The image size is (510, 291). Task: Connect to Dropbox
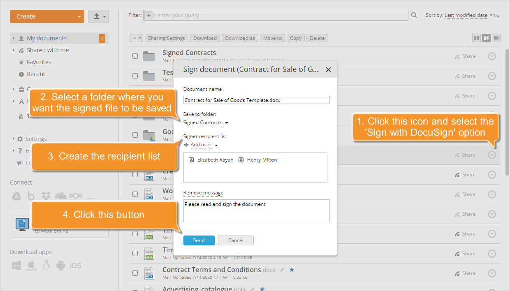tap(46, 196)
